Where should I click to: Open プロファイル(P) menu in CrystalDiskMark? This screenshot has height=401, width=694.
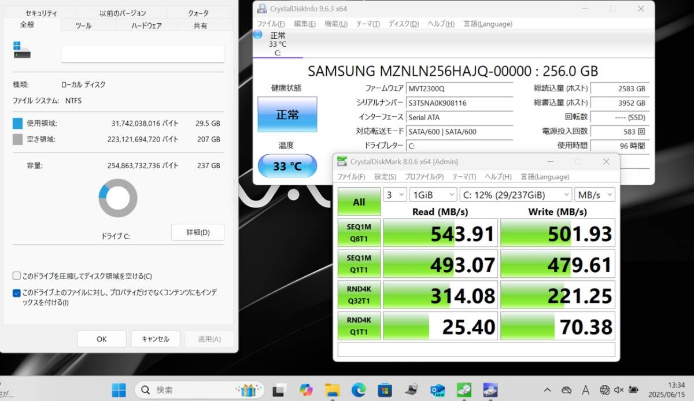click(424, 177)
